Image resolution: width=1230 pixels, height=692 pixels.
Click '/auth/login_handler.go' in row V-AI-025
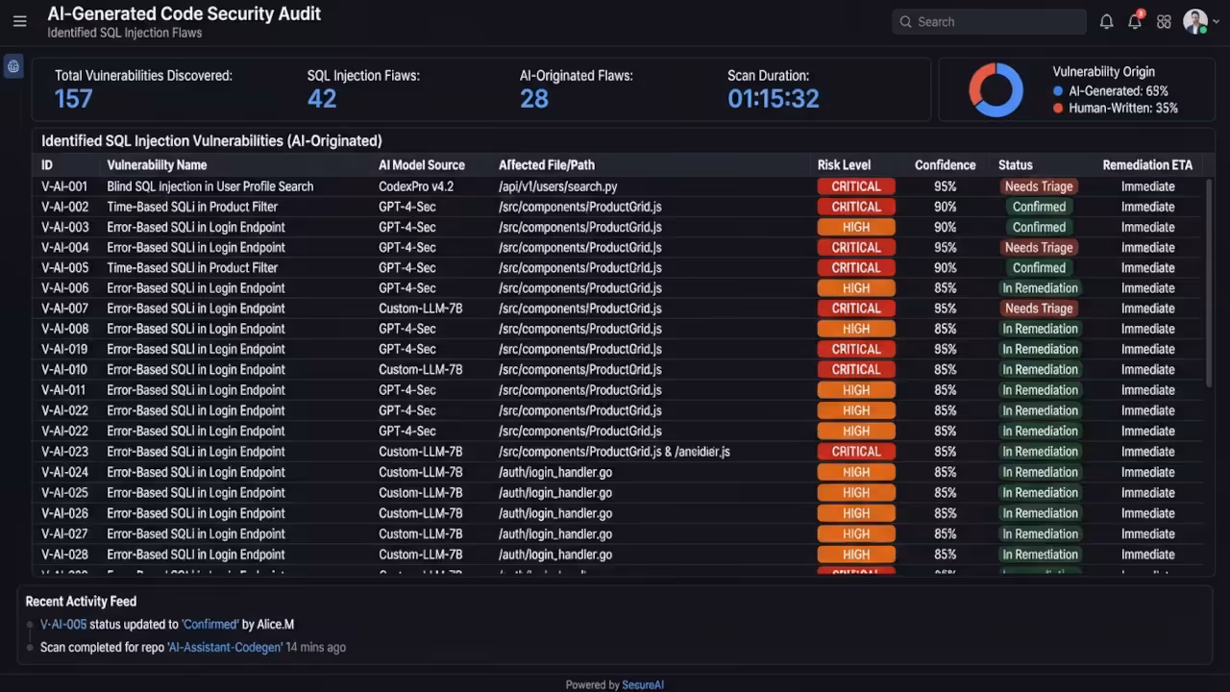tap(555, 493)
